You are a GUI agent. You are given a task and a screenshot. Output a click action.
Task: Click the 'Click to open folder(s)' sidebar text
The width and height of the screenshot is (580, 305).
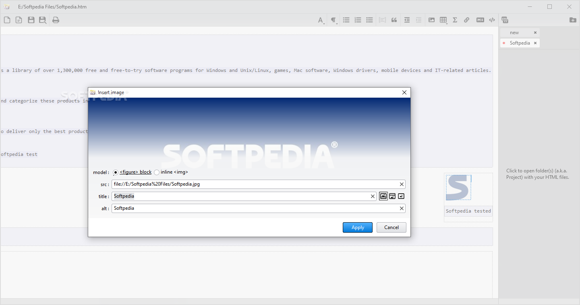[538, 174]
